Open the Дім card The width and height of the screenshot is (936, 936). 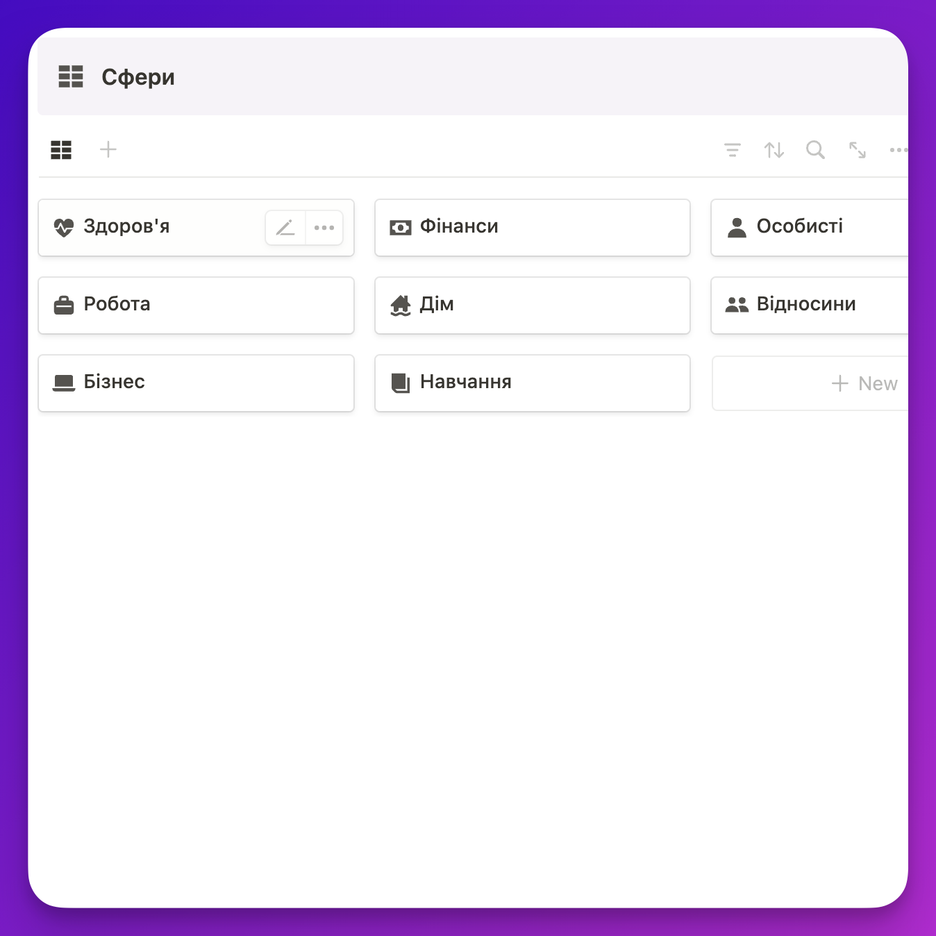click(x=533, y=306)
